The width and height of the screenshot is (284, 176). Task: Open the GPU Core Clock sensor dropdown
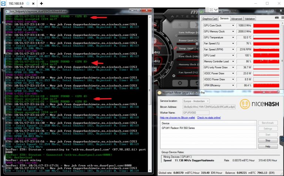[233, 25]
